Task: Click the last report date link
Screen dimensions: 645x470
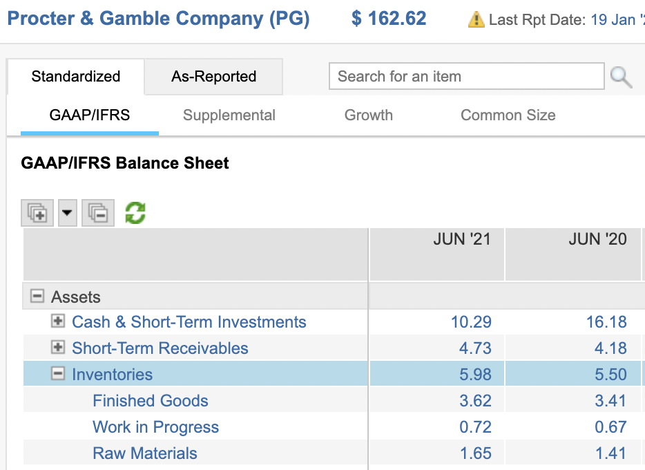Action: (x=617, y=20)
